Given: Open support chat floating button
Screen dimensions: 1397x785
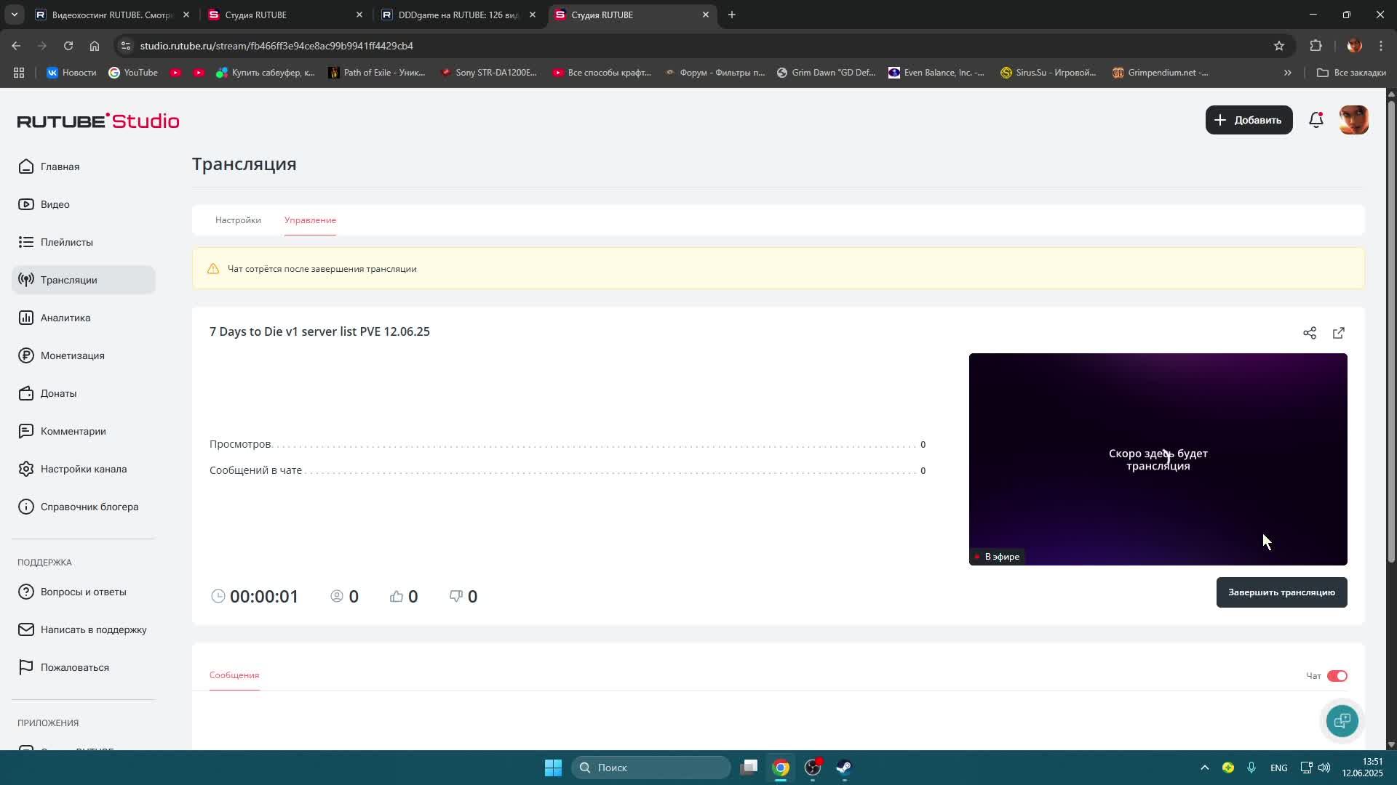Looking at the screenshot, I should tap(1342, 720).
